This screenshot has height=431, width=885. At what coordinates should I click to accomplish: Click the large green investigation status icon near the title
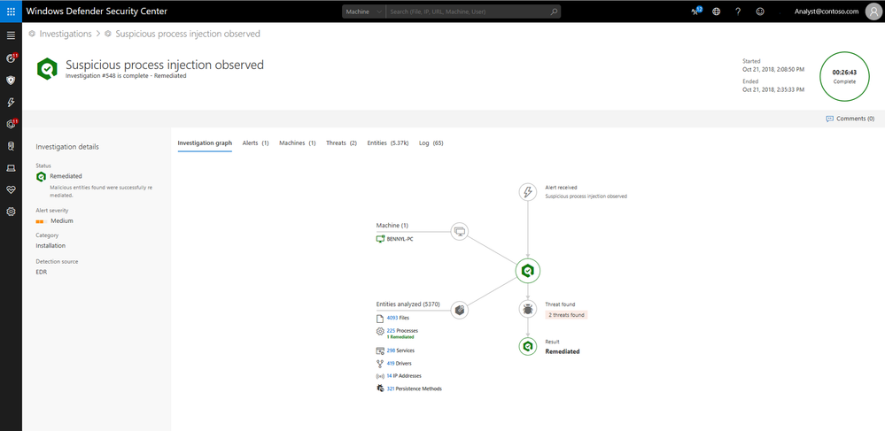point(48,69)
